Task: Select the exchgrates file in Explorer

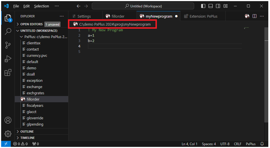Action: 35,93
